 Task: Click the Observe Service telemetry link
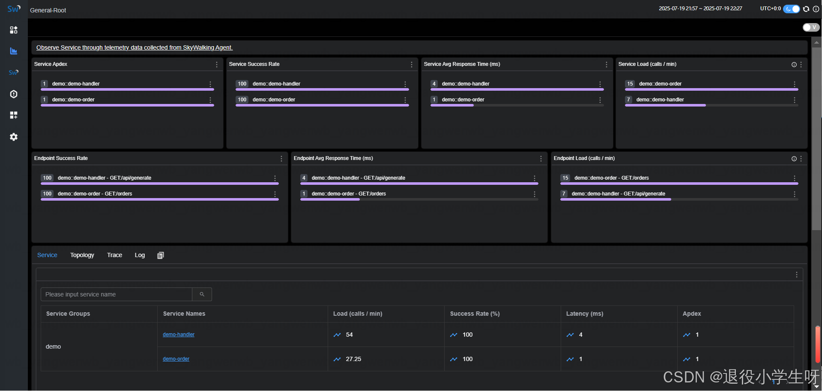click(x=135, y=47)
